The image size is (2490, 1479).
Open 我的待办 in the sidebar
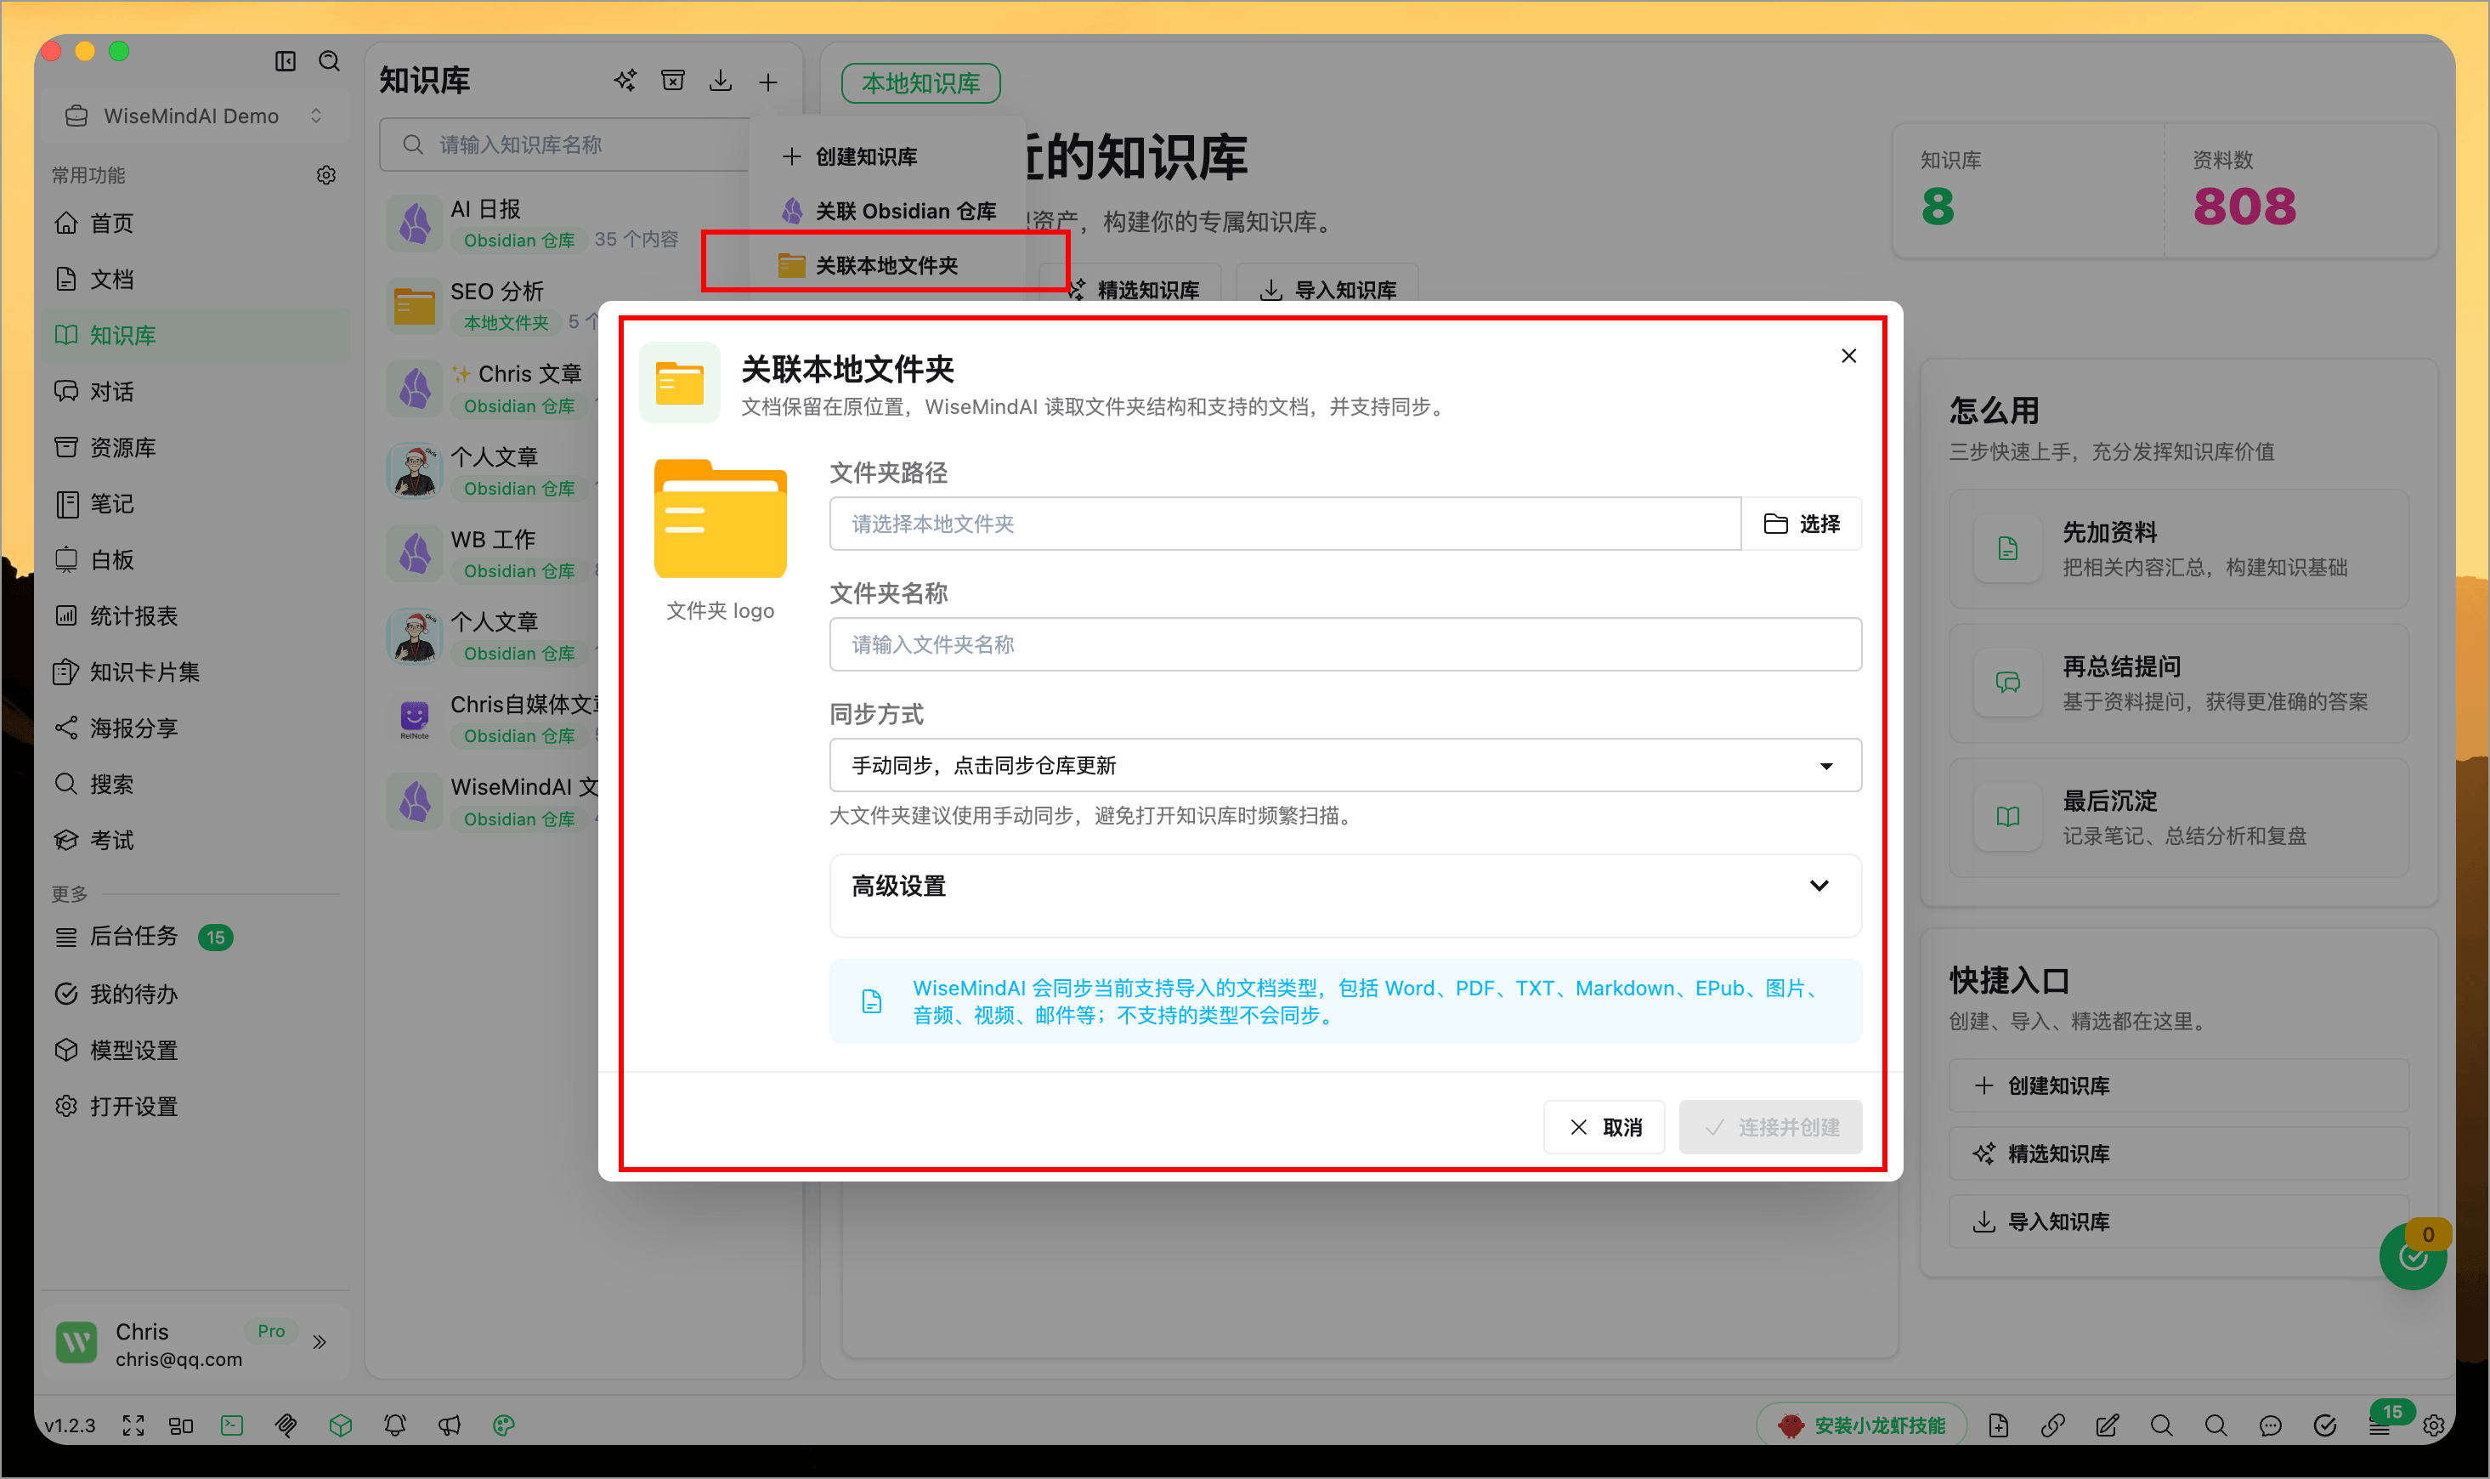[x=195, y=994]
